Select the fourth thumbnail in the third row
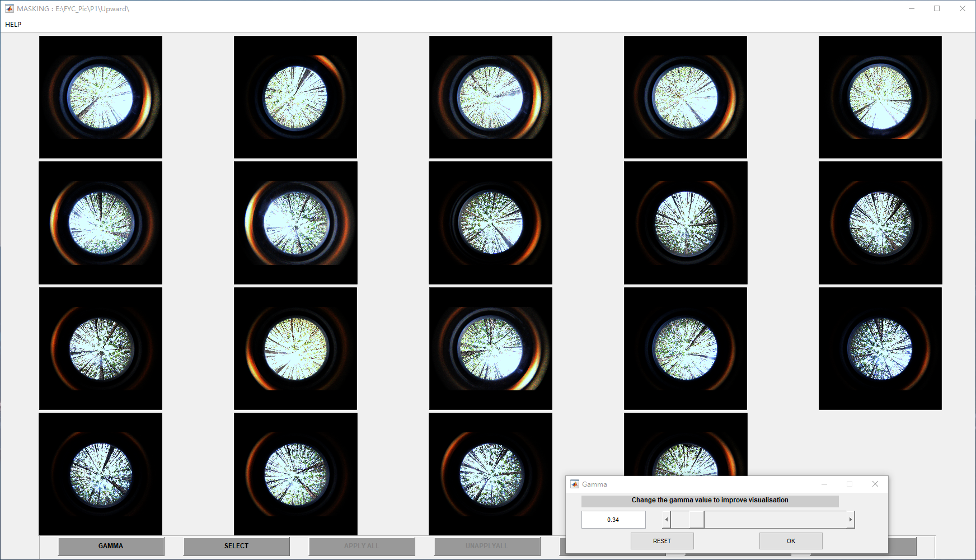This screenshot has width=976, height=560. pyautogui.click(x=686, y=348)
